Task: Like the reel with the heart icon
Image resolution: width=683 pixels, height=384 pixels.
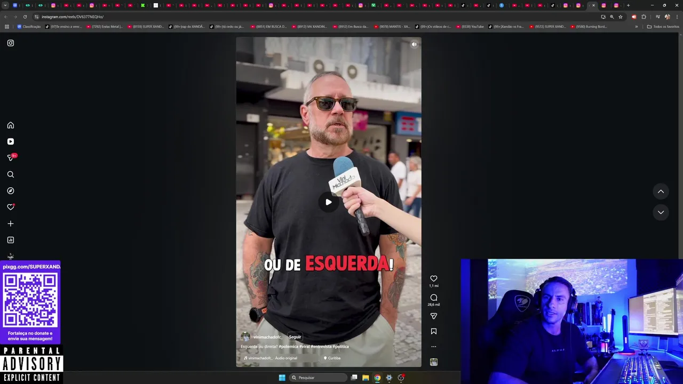Action: [434, 278]
